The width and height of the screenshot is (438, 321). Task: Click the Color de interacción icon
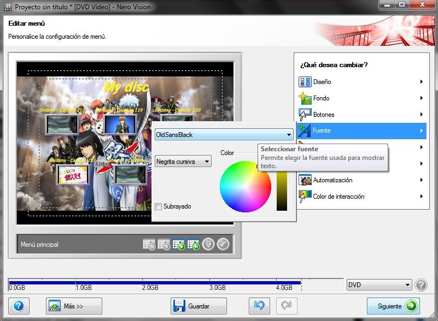pos(305,197)
